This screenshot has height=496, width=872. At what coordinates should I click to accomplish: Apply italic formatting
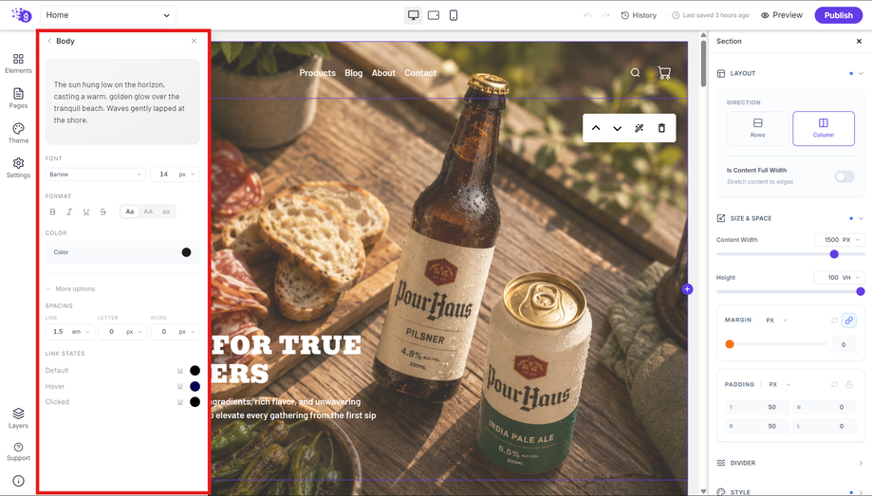pos(69,211)
